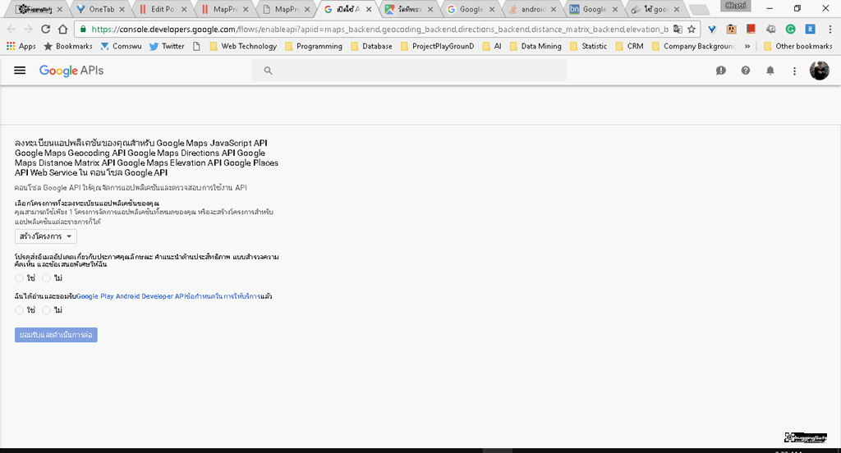Open the Statistic bookmark folder
The width and height of the screenshot is (841, 453).
[588, 46]
